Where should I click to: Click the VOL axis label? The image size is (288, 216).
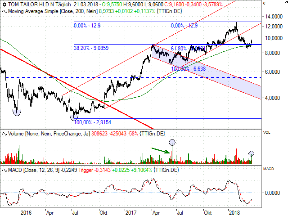[266, 132]
